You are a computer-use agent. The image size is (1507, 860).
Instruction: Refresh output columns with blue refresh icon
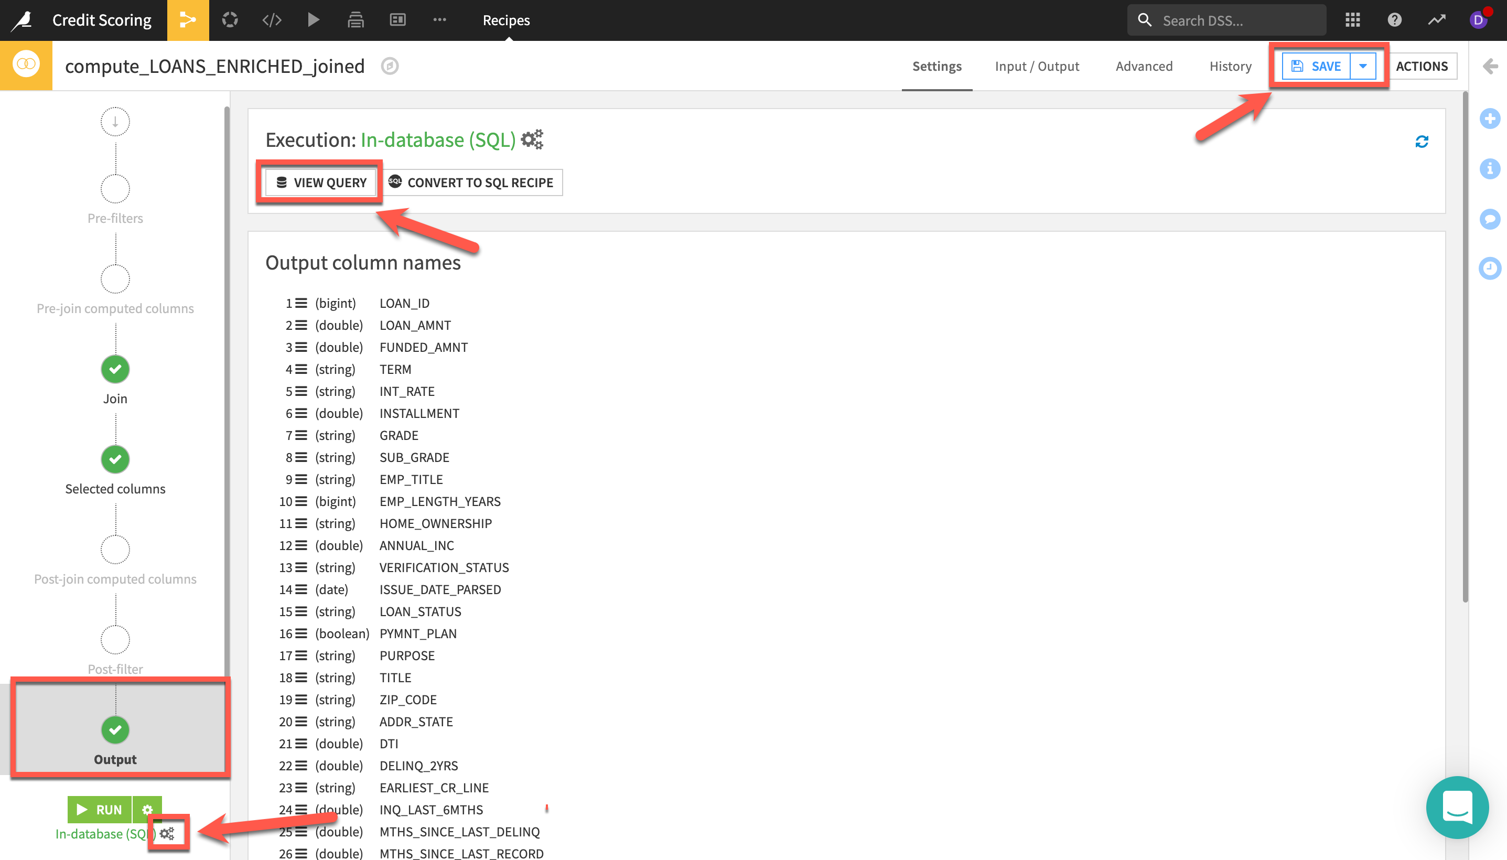coord(1422,142)
